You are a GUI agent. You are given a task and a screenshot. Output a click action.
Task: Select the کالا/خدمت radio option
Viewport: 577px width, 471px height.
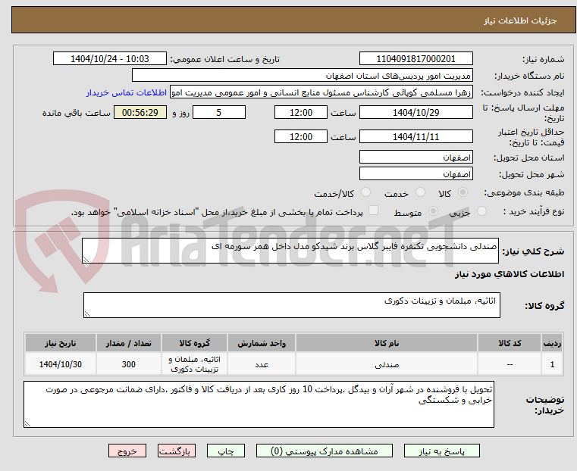click(x=365, y=192)
